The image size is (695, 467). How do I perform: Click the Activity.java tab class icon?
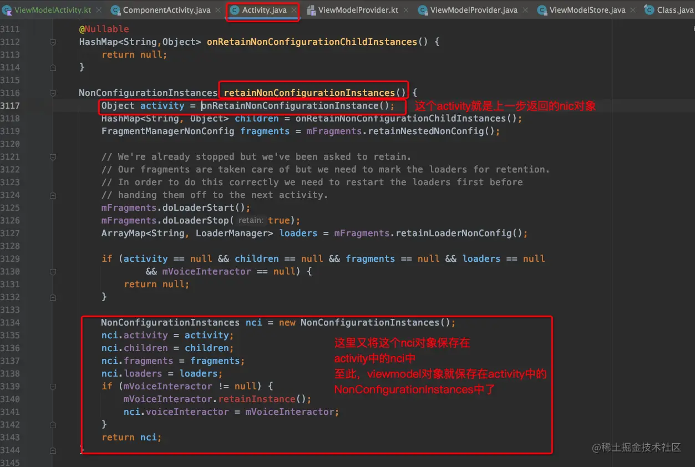[235, 10]
